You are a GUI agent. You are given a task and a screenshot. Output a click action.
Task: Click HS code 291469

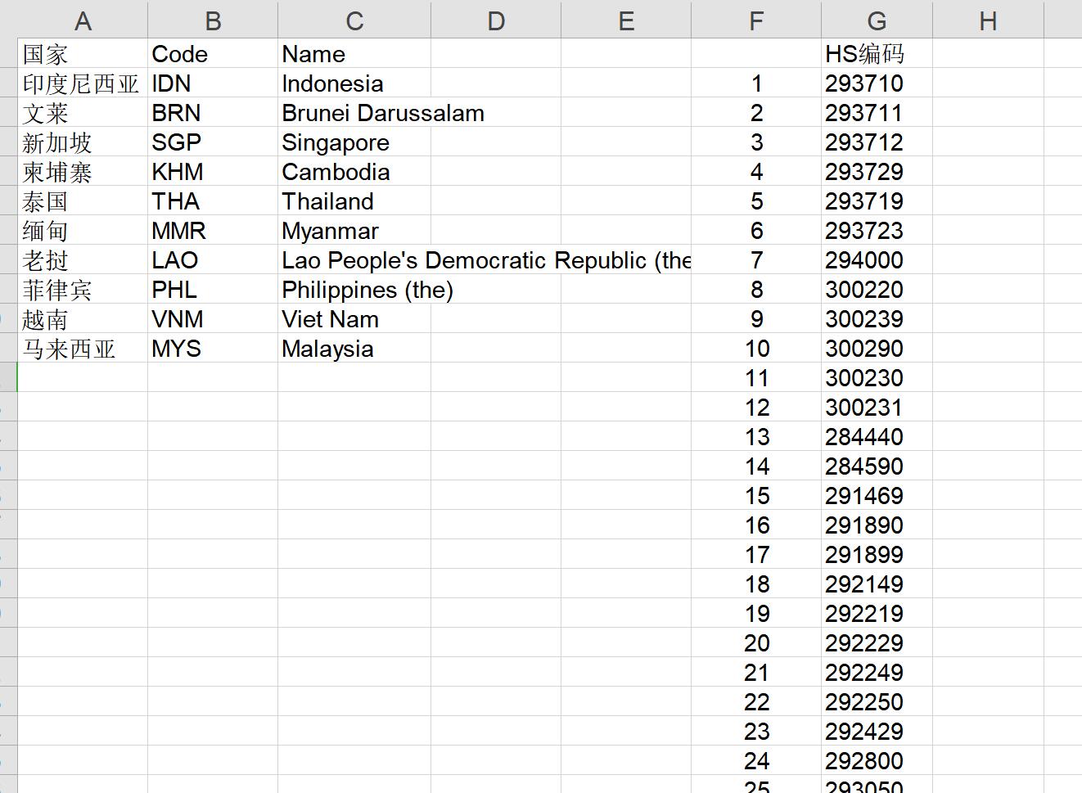877,495
